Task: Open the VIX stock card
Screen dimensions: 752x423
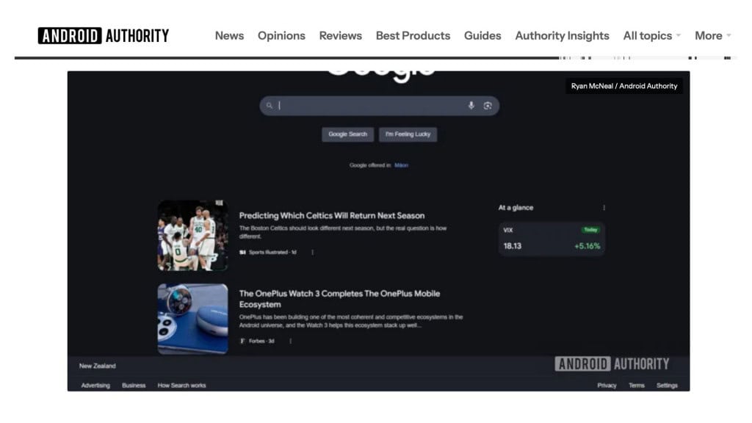Action: click(552, 239)
